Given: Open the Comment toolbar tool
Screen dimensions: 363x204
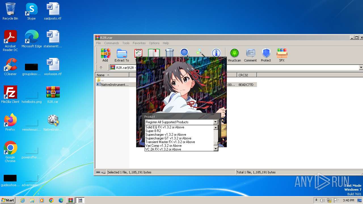Looking at the screenshot, I should [x=250, y=55].
